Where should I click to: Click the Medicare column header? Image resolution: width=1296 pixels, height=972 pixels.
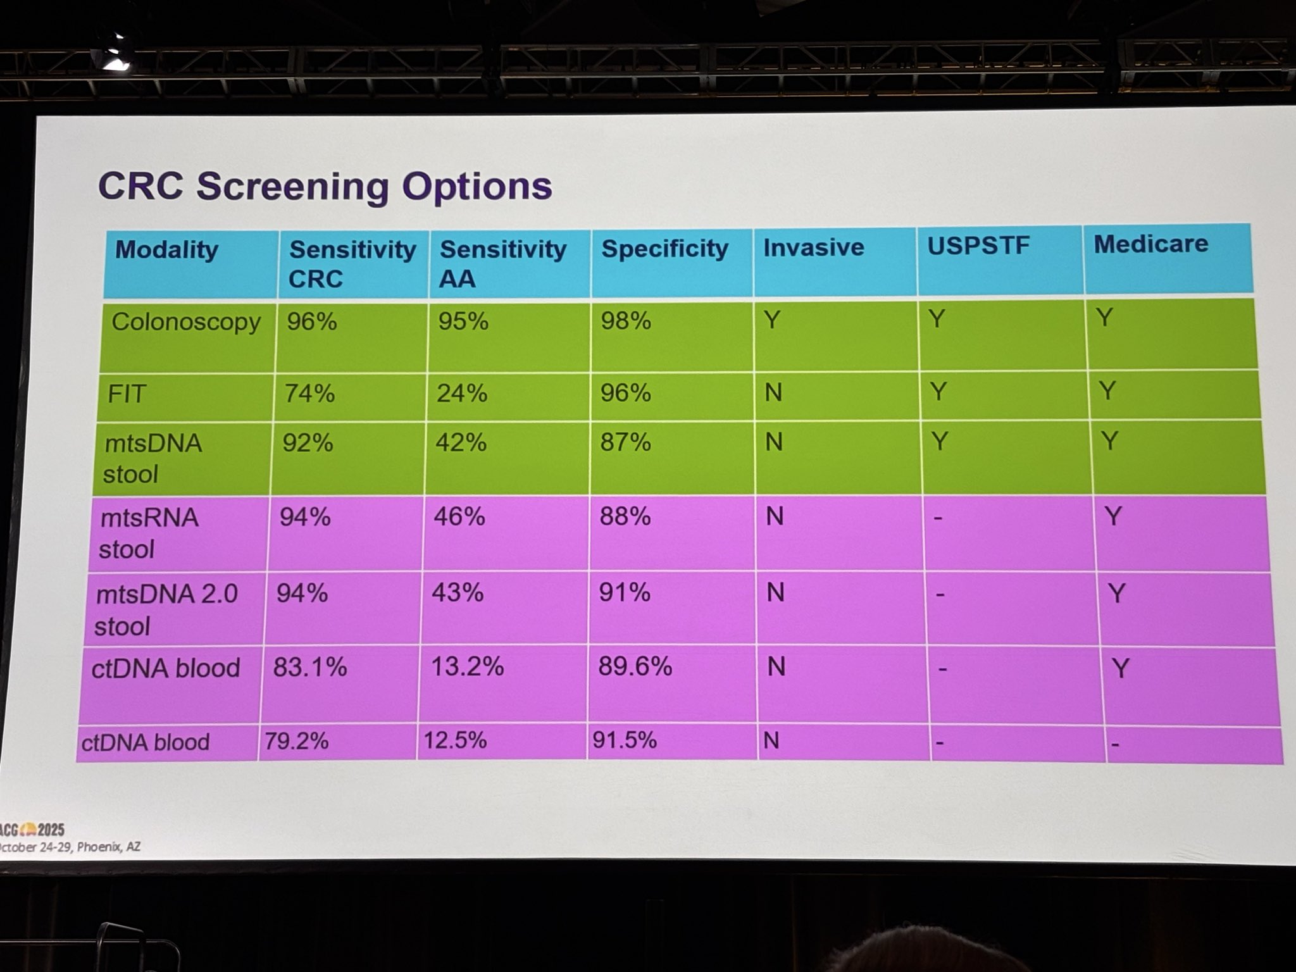(1150, 244)
